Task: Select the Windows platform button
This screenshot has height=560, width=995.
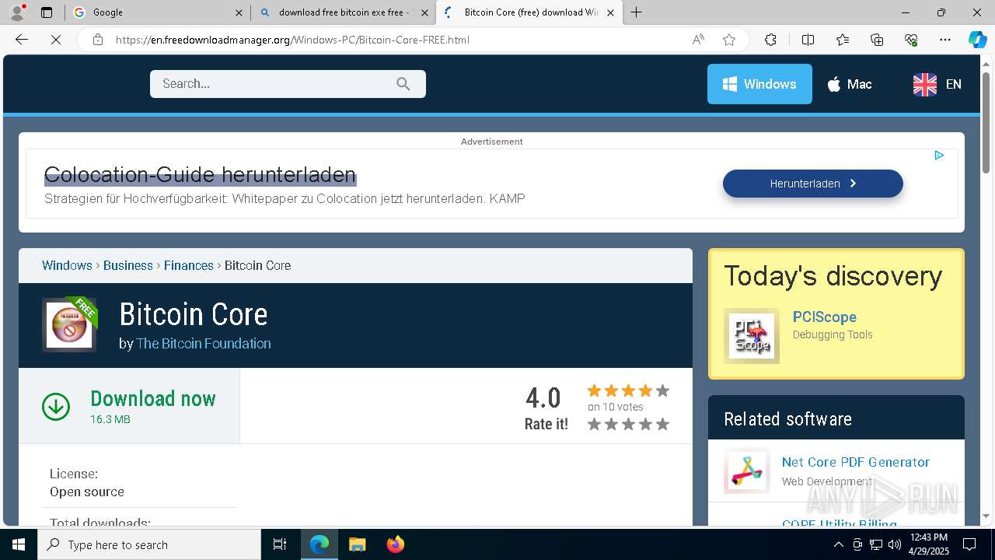Action: 759,84
